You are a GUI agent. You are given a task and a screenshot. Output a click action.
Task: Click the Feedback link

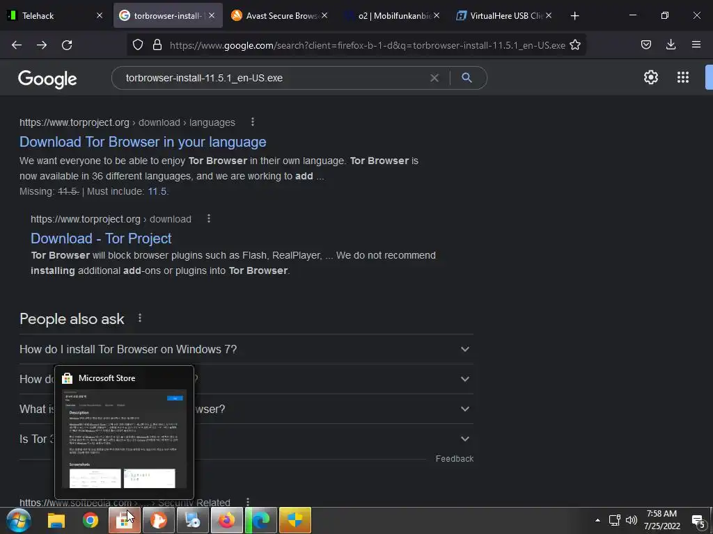pyautogui.click(x=454, y=459)
